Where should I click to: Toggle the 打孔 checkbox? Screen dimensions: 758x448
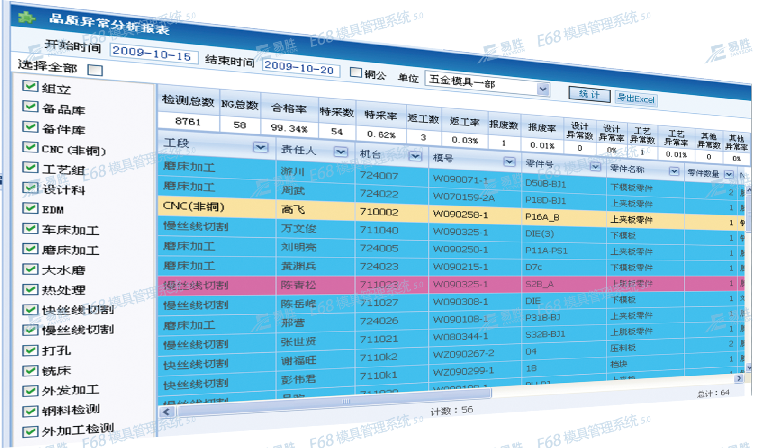(30, 350)
